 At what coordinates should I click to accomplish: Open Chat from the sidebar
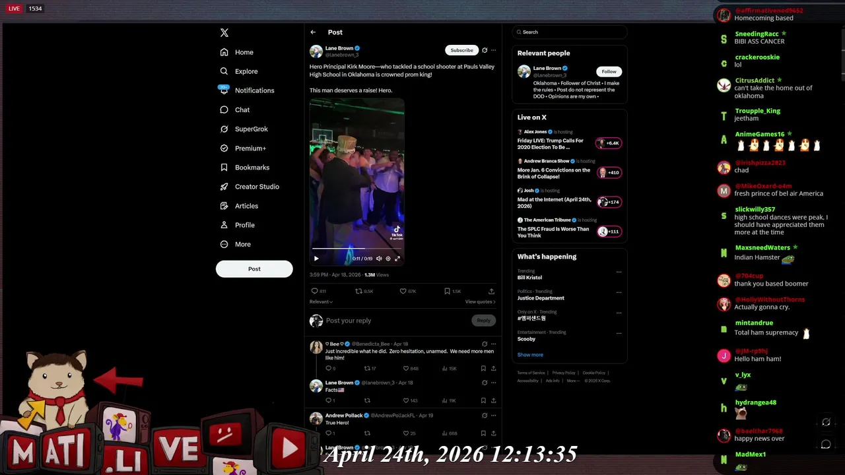[x=235, y=110]
